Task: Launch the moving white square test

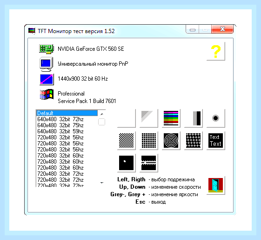Action: 127,163
